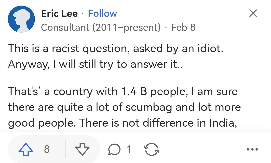Image resolution: width=271 pixels, height=163 pixels.
Task: Open the Feb 8 timestamp link
Action: pos(183,27)
